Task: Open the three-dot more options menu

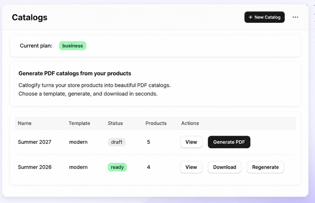Action: 295,17
